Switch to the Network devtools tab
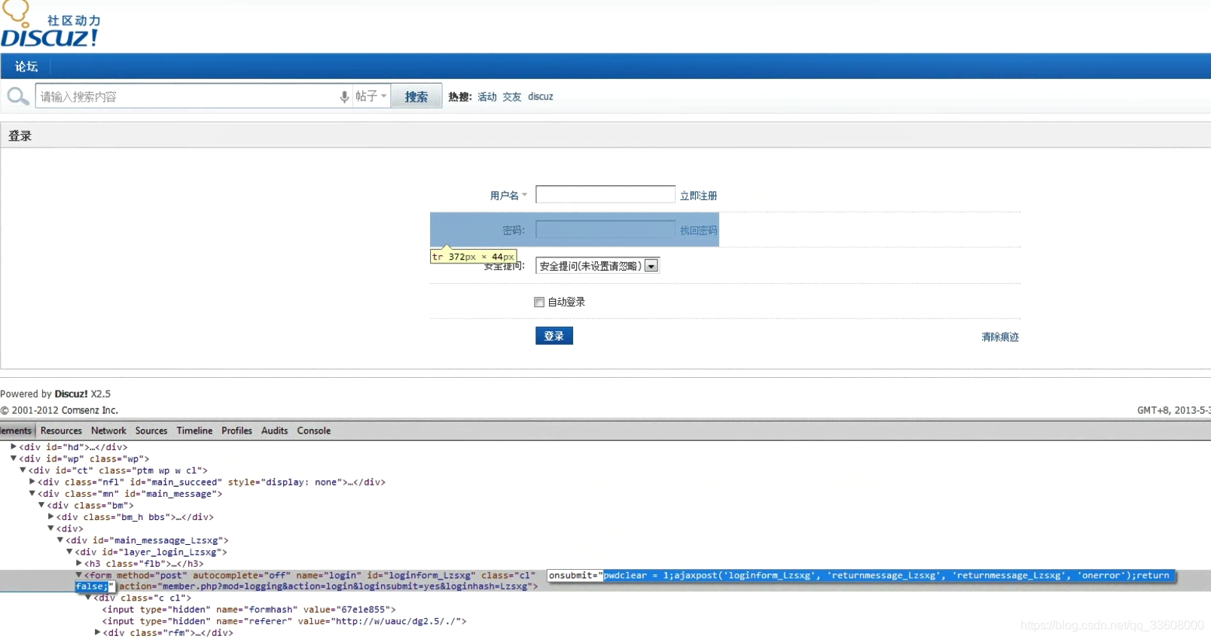This screenshot has width=1211, height=639. coord(108,431)
